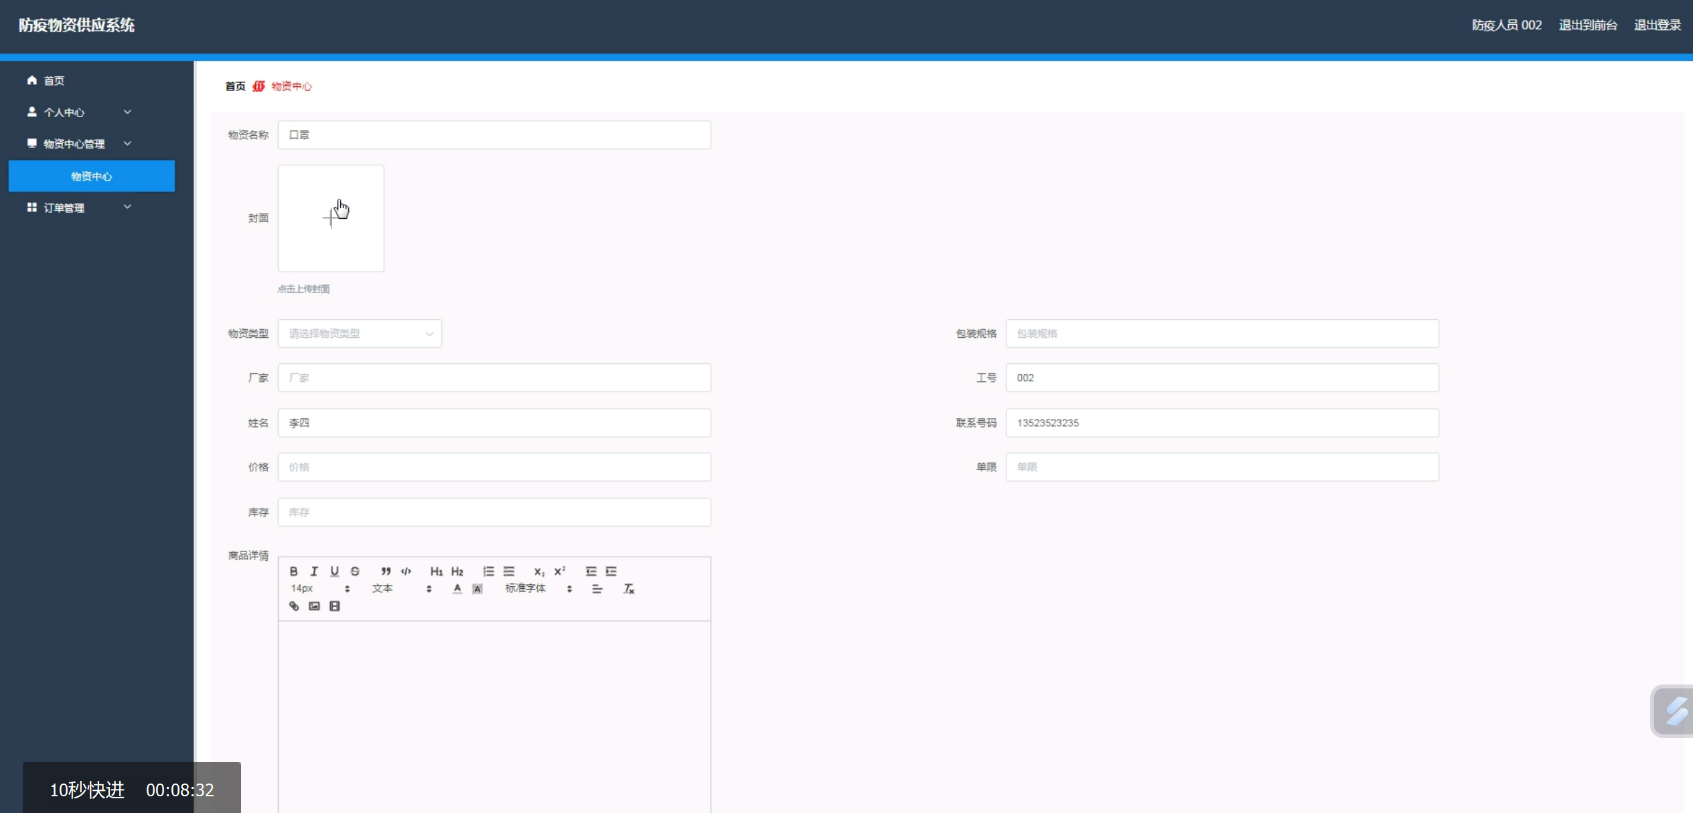
Task: Open the 标准字体 font family dropdown
Action: [x=538, y=588]
